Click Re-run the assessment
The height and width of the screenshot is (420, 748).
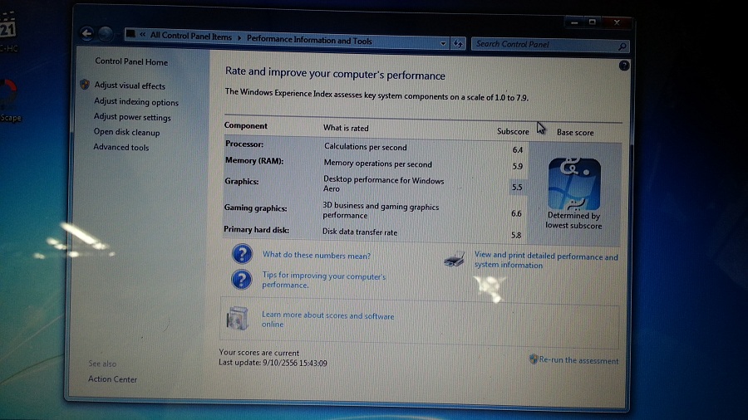[578, 360]
